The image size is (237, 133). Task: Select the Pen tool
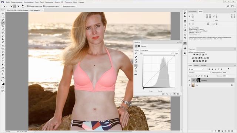[3, 58]
